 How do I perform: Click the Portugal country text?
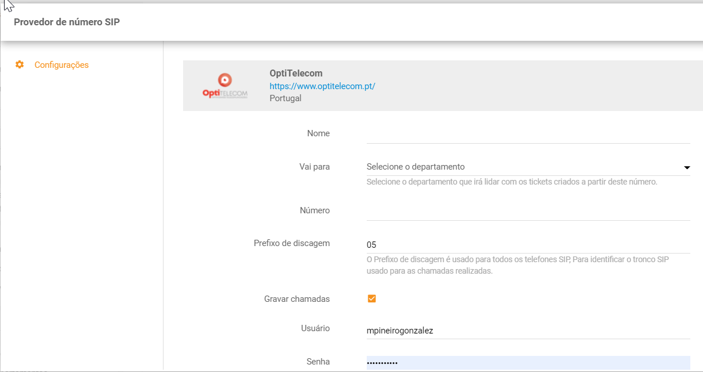click(285, 98)
